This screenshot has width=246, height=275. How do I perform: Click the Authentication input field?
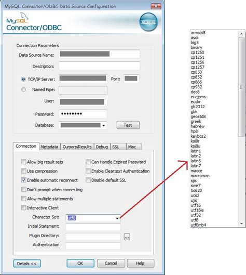[x=93, y=245]
